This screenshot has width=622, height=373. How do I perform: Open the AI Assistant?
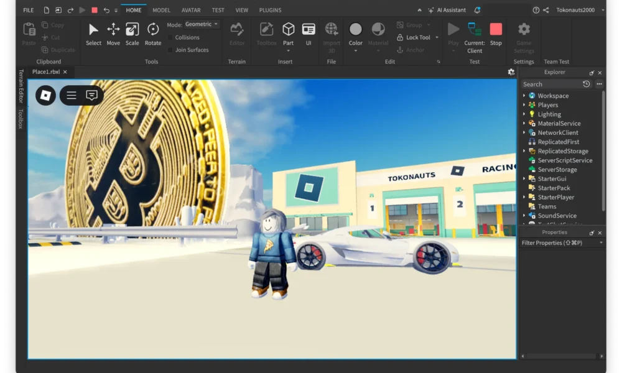point(447,10)
